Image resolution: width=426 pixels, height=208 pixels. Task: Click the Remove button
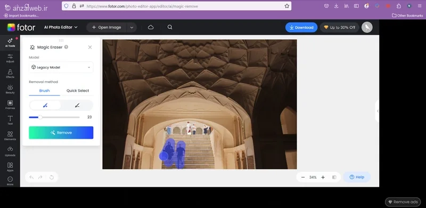click(61, 133)
